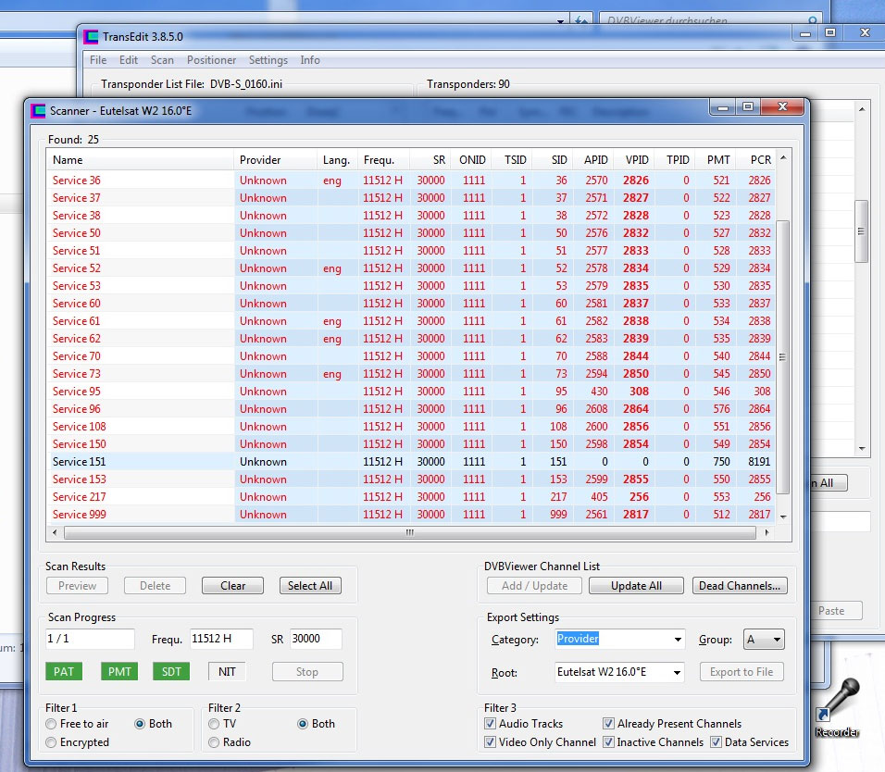Click the DVBViewer search box behind TransEdit

coord(710,19)
